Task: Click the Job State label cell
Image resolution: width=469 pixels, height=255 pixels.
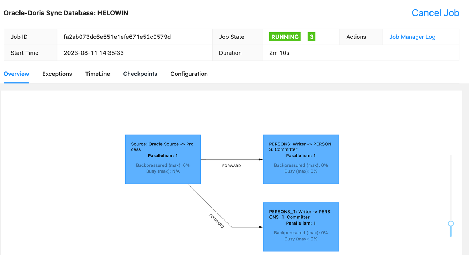Action: pyautogui.click(x=237, y=37)
